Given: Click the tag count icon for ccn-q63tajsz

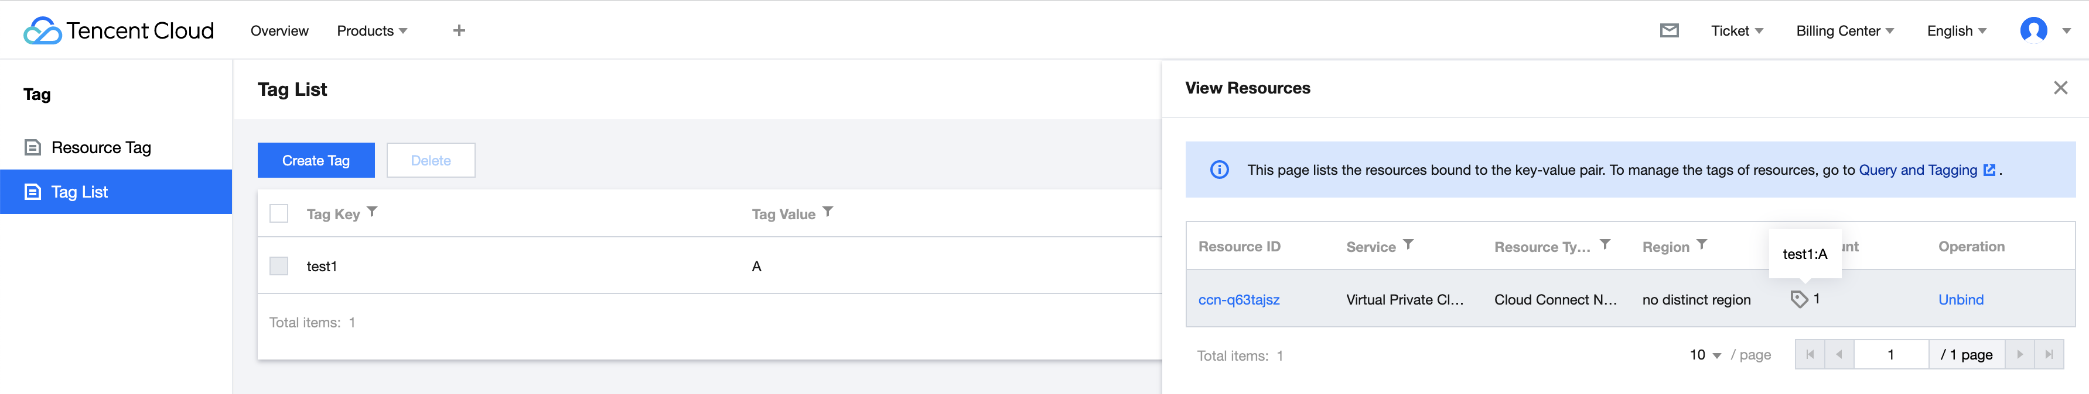Looking at the screenshot, I should click(x=1798, y=299).
